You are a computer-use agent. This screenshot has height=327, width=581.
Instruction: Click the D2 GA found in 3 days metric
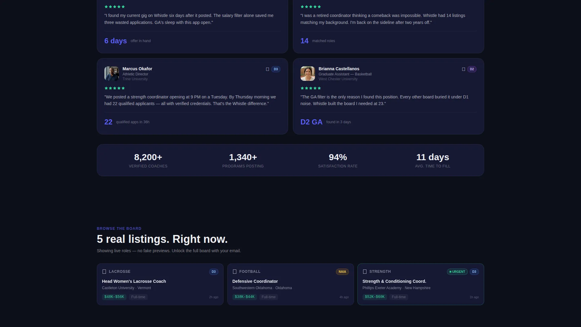click(x=326, y=122)
